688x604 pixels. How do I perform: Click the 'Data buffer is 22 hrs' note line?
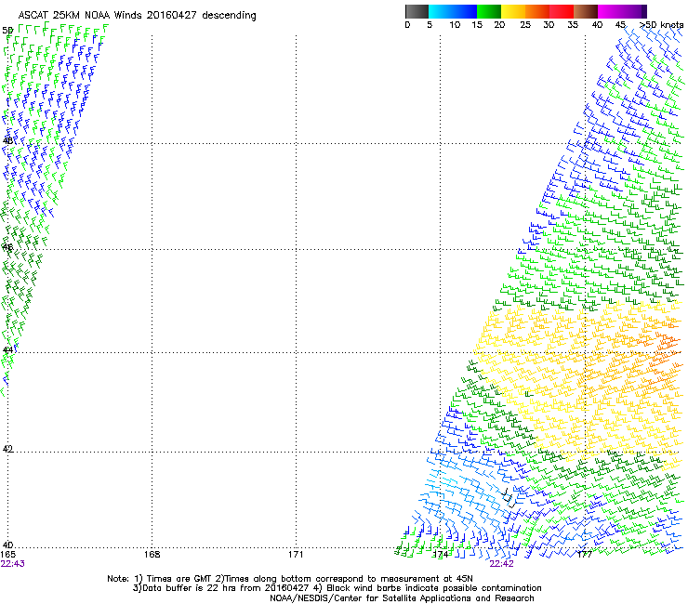tap(337, 588)
